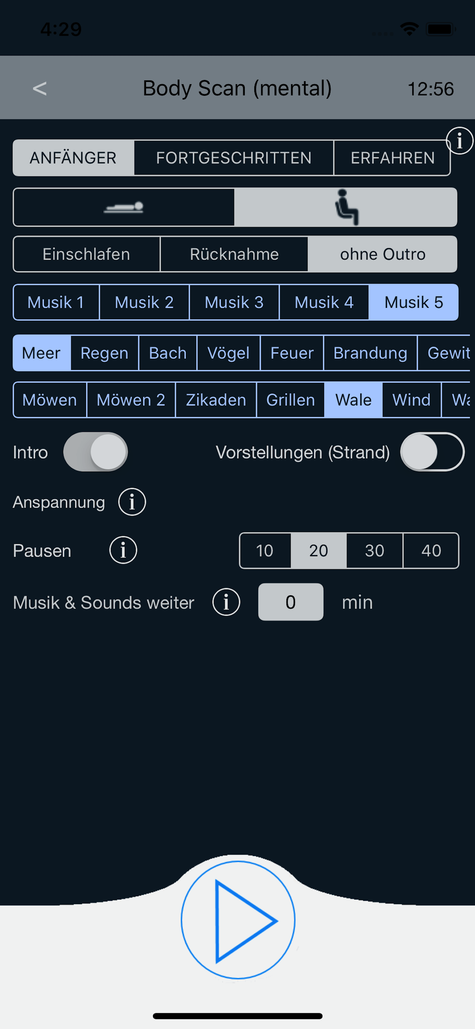The image size is (475, 1029).
Task: Set pause length to 40
Action: coord(431,550)
